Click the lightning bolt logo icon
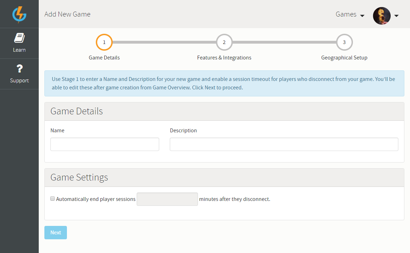Viewport: 410px width, 253px height. pos(19,14)
